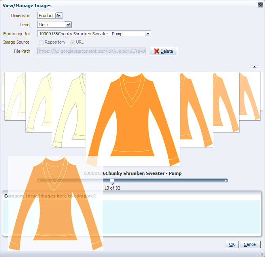Viewport: 265px width, 257px height.
Task: Click the Delete button
Action: (163, 51)
